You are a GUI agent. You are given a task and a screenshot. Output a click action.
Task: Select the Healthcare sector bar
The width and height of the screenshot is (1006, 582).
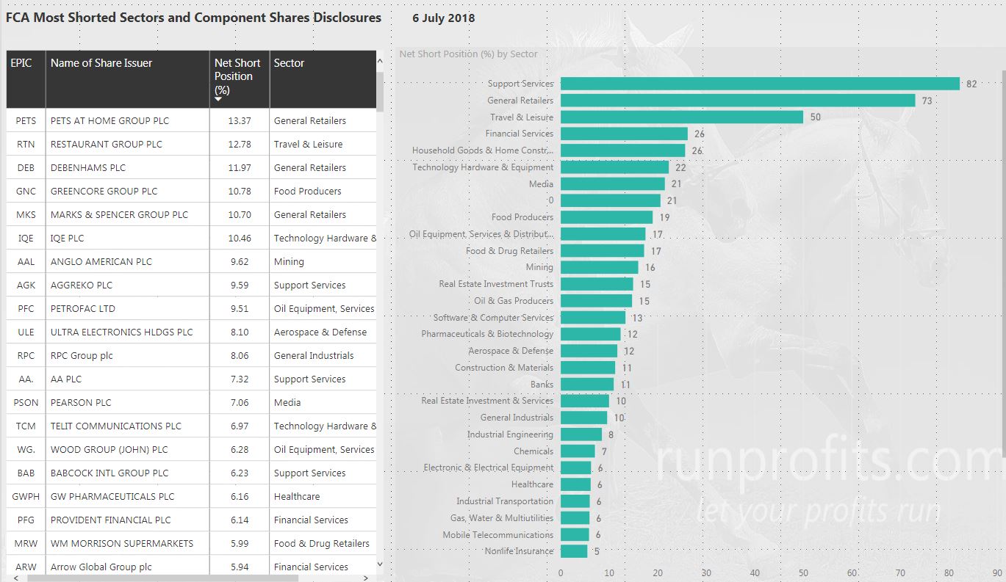coord(575,484)
